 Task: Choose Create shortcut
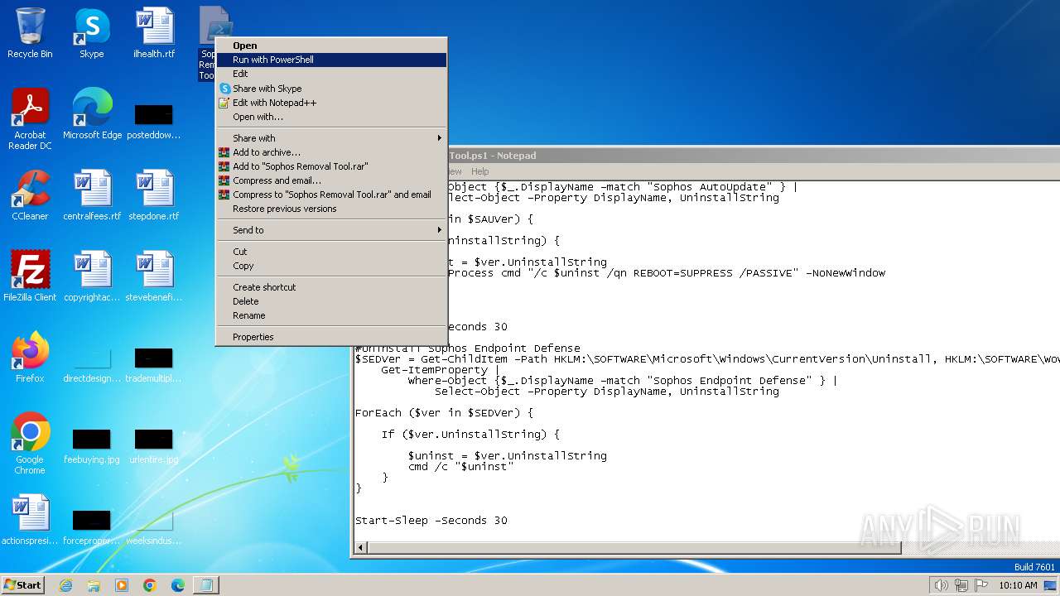click(x=331, y=287)
